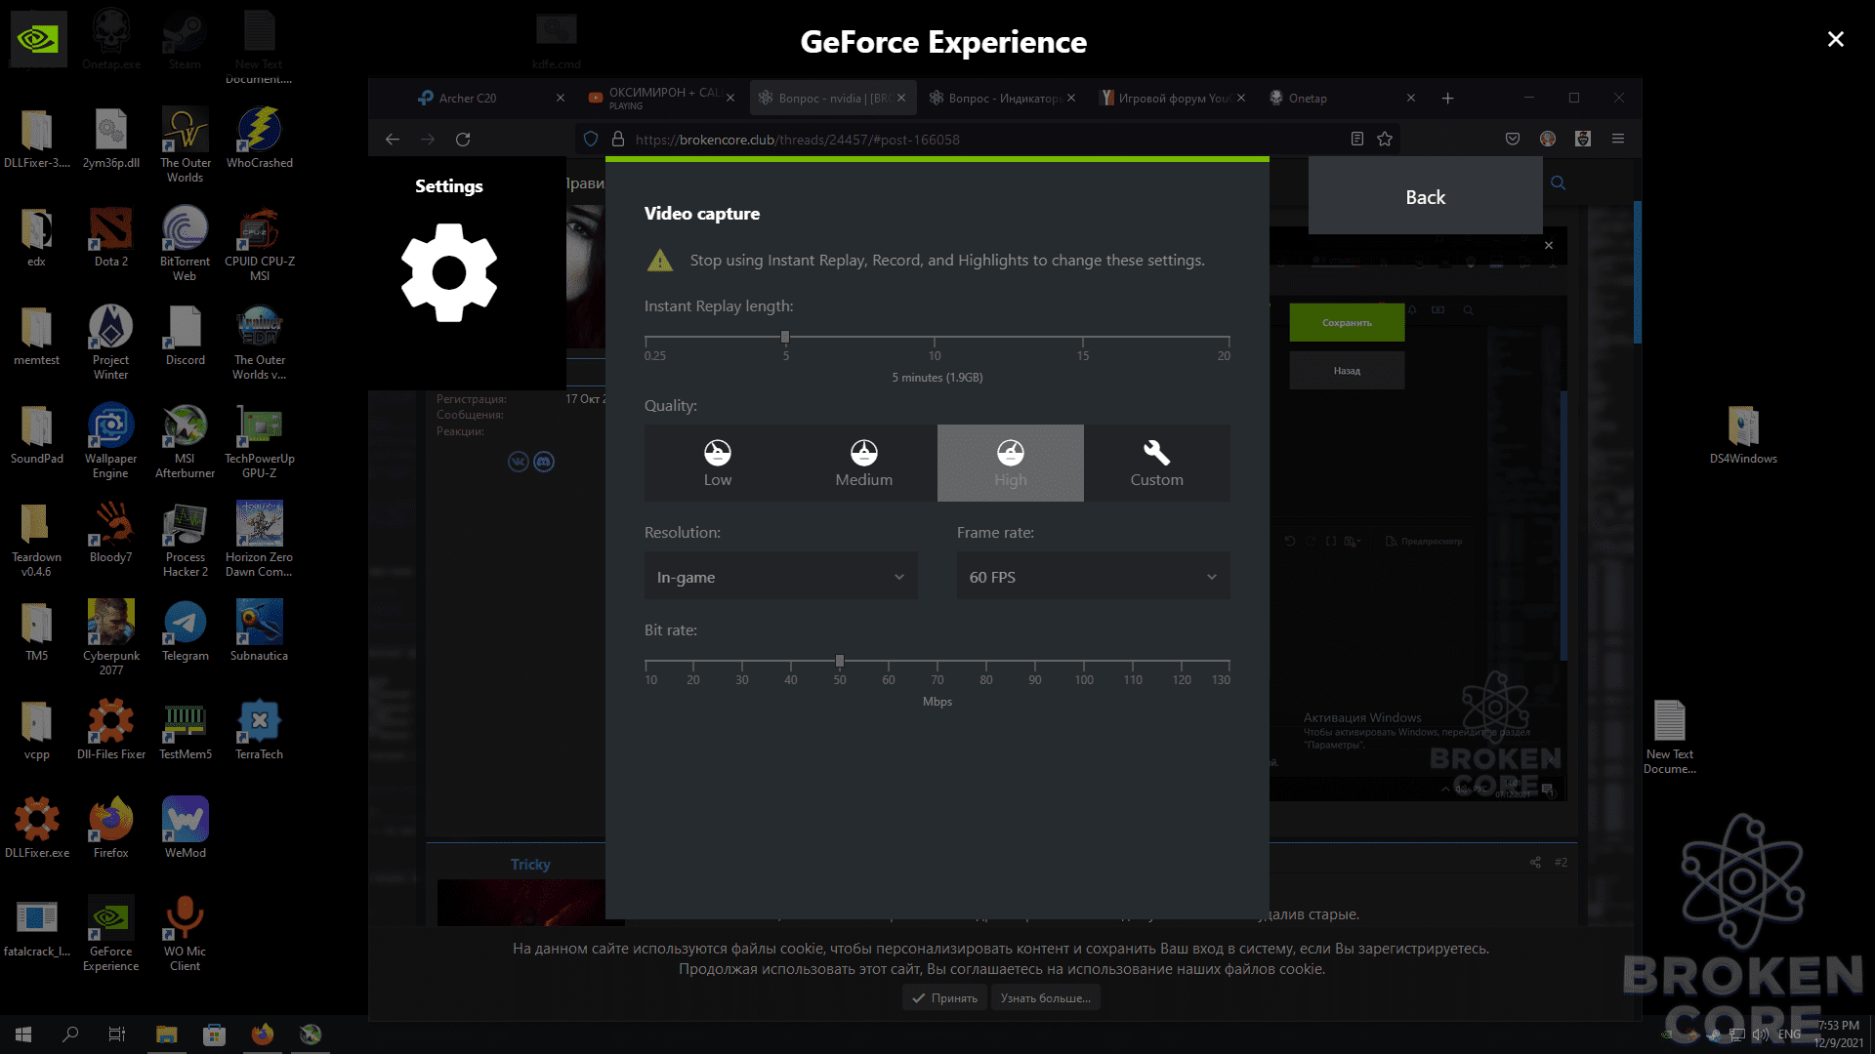Bookmark the page with the star icon
The image size is (1875, 1054).
pyautogui.click(x=1385, y=140)
